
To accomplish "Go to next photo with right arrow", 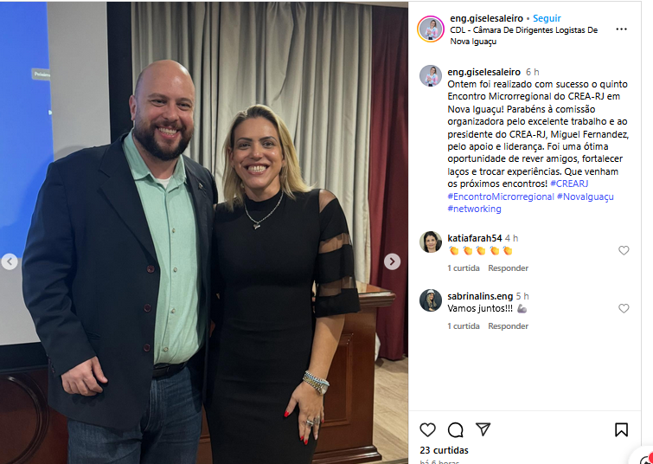I will point(392,261).
